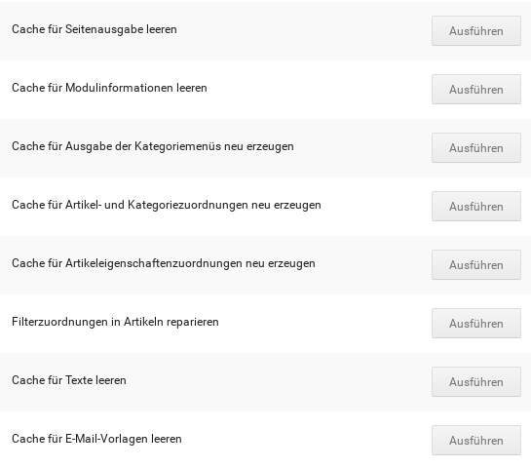Select the 'Artikeleigenschaftenzuordnungen neu erzeugen' label
The image size is (531, 468).
[190, 263]
